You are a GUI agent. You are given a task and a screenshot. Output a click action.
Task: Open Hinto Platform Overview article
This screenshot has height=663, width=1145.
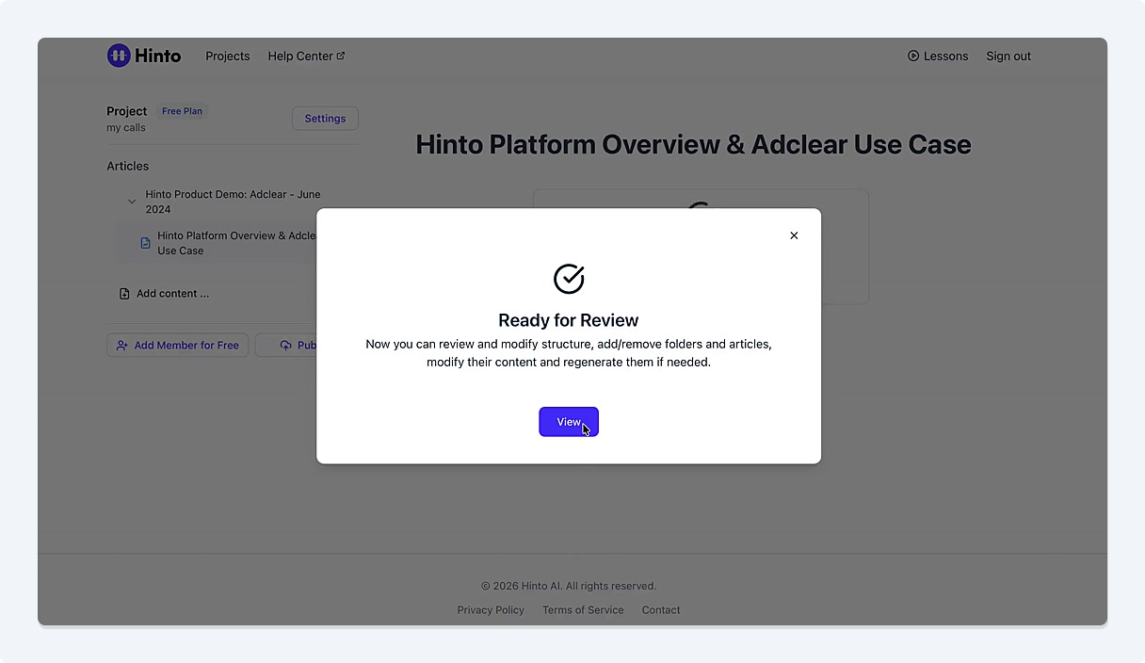[235, 243]
